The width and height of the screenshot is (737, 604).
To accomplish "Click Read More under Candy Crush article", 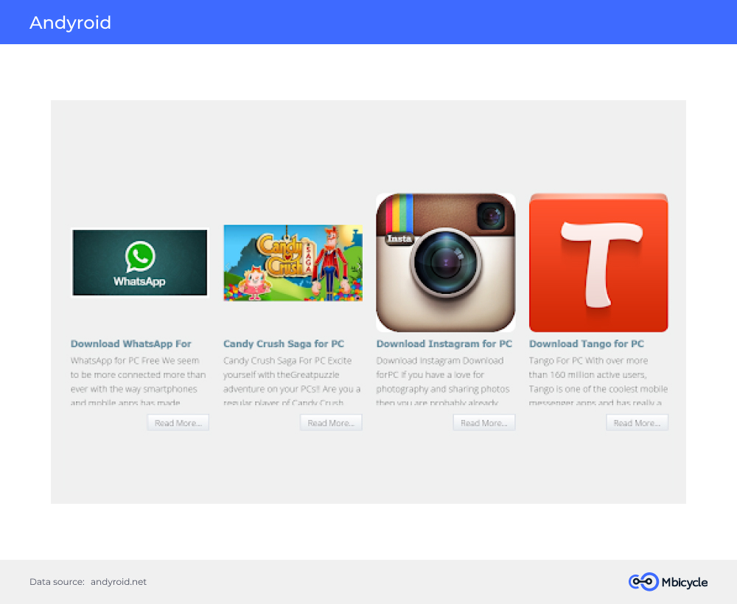I will pos(331,423).
